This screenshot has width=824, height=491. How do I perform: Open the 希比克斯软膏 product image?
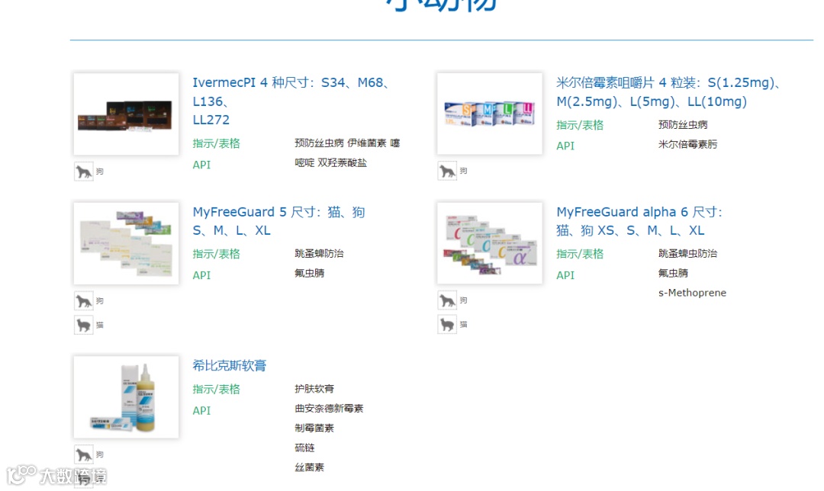click(126, 397)
